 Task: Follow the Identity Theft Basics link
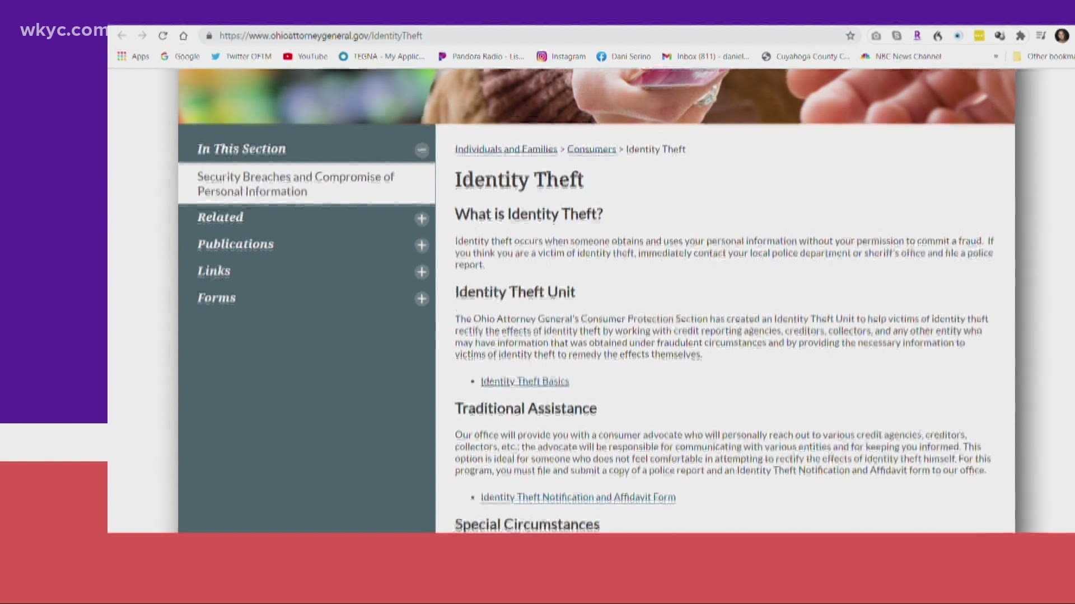tap(525, 381)
